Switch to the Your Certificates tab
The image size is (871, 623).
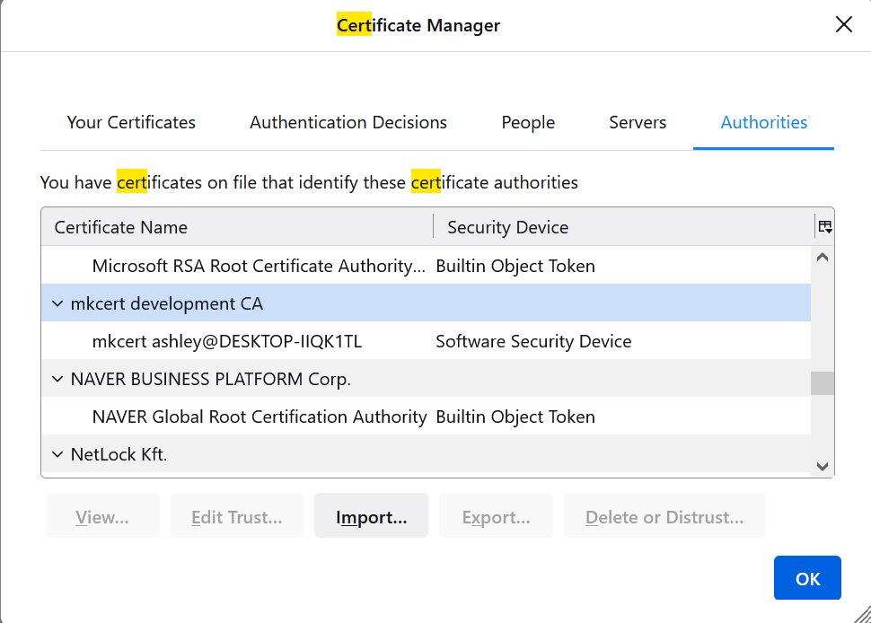pyautogui.click(x=130, y=122)
